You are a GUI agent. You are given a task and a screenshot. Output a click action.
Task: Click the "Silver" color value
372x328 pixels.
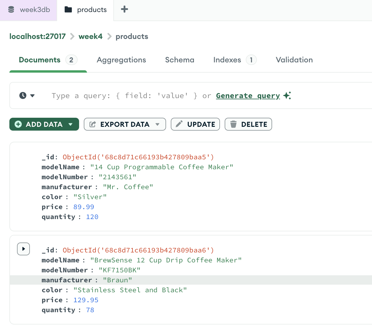pyautogui.click(x=90, y=197)
